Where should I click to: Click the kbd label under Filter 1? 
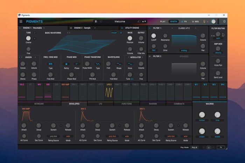(154, 50)
